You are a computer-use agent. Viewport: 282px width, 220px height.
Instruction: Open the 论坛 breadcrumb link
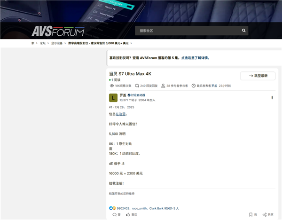point(43,43)
